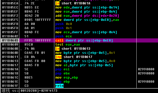Select je short 011B0613 instruction
The width and height of the screenshot is (158, 93).
coord(73,49)
